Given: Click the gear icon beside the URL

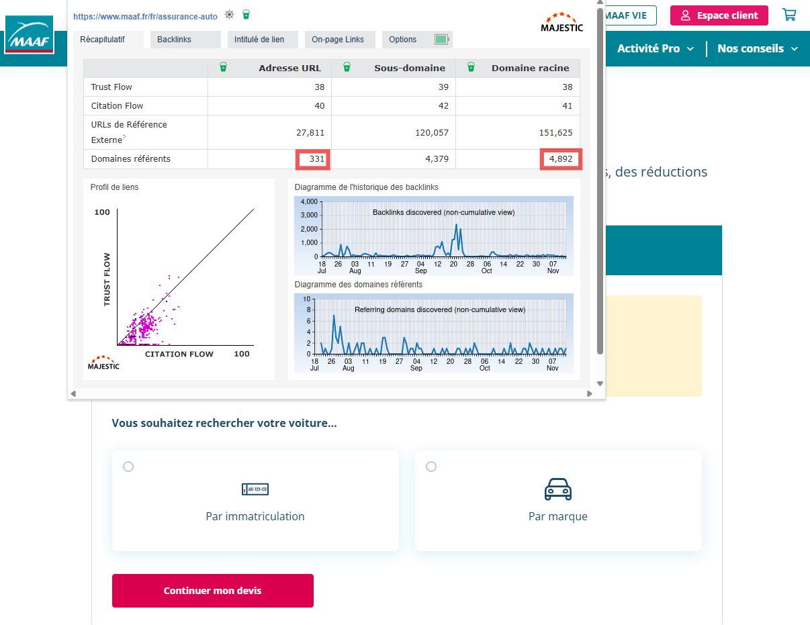Looking at the screenshot, I should coord(230,15).
